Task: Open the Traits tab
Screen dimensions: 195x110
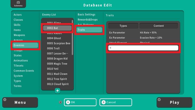Action: (x=89, y=30)
